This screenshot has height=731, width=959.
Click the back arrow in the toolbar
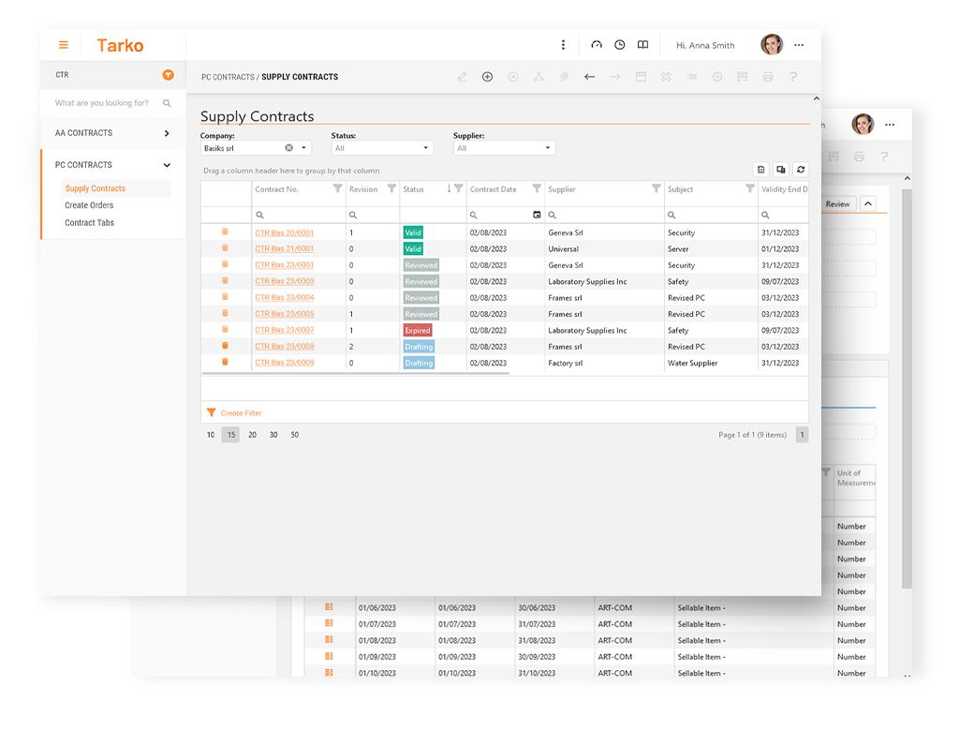coord(589,77)
